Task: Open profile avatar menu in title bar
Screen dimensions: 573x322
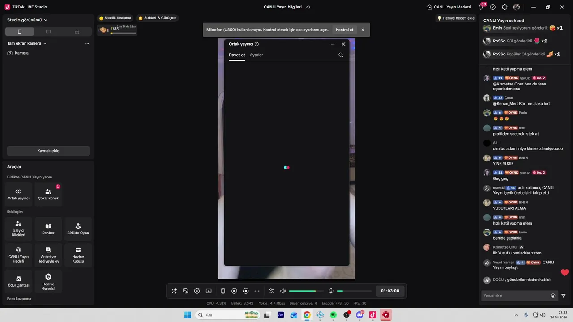Action: click(517, 7)
